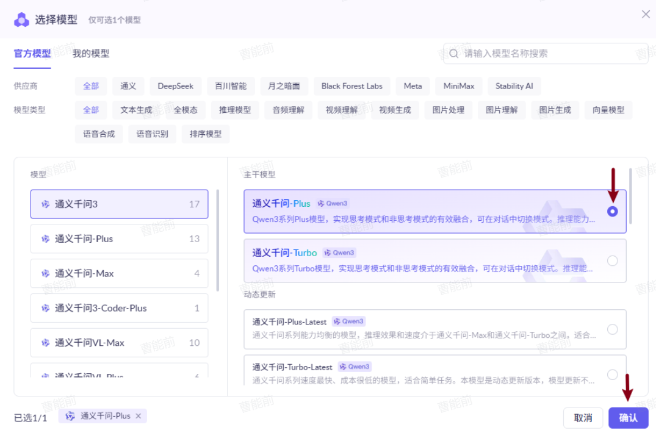656x441 pixels.
Task: Click the 通义千问-Turbo model card title
Action: 284,253
